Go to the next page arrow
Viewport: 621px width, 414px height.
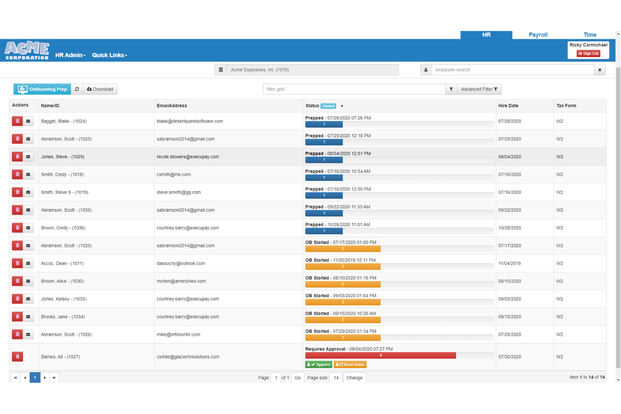coord(45,378)
